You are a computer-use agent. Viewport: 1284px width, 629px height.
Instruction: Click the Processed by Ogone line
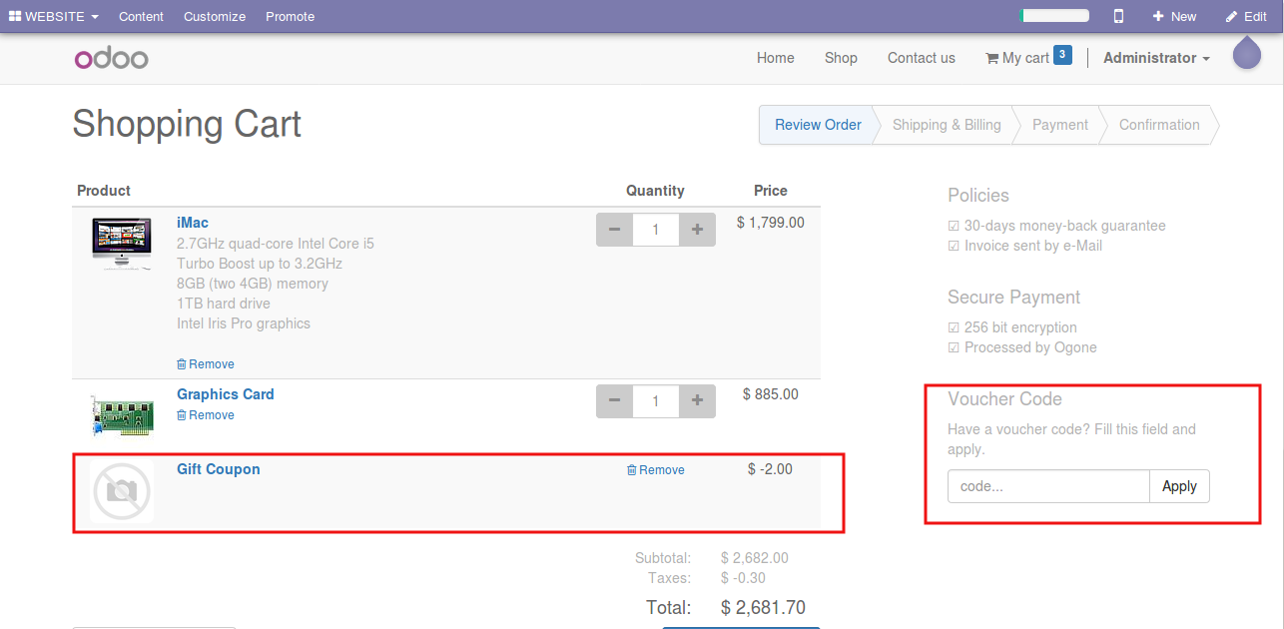(1022, 347)
